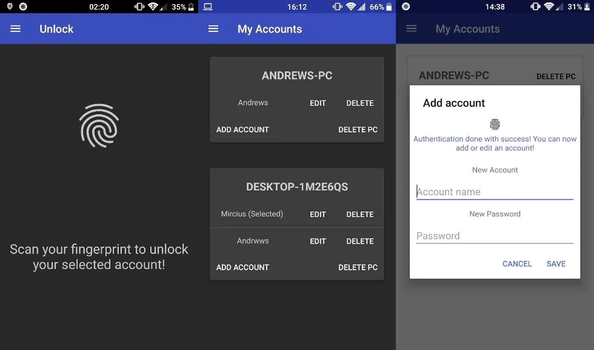The width and height of the screenshot is (594, 350).
Task: Tap clock showing 16:12
Action: tap(297, 7)
